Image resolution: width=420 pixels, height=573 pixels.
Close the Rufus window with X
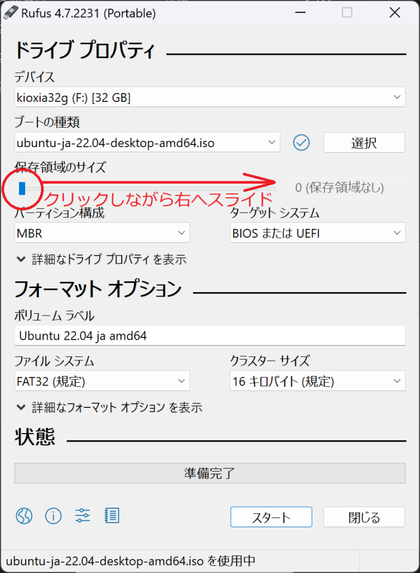pos(395,13)
